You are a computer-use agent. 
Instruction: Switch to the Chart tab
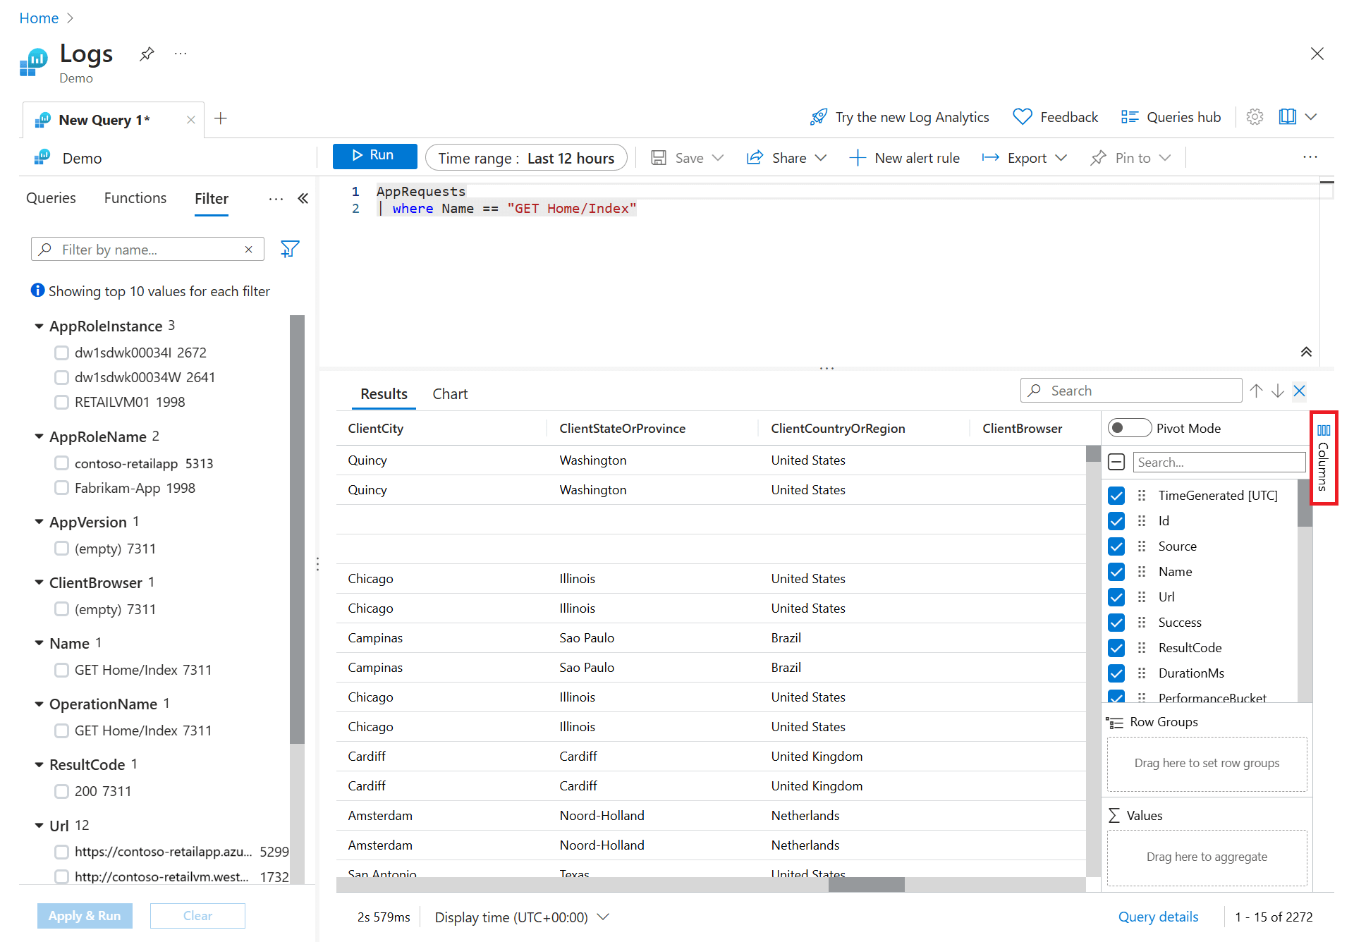click(450, 393)
